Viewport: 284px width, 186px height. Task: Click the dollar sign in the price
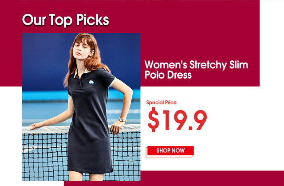(x=153, y=119)
